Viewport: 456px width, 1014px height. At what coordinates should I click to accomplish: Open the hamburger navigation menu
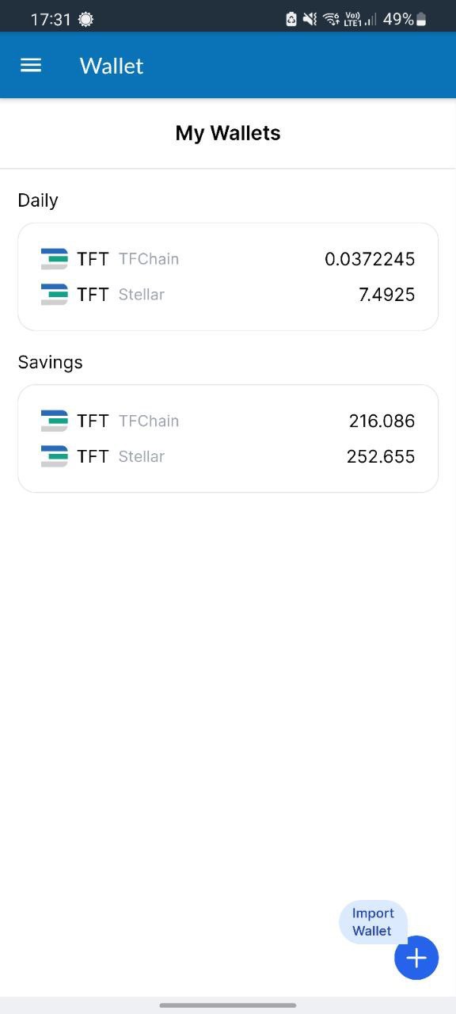tap(31, 66)
